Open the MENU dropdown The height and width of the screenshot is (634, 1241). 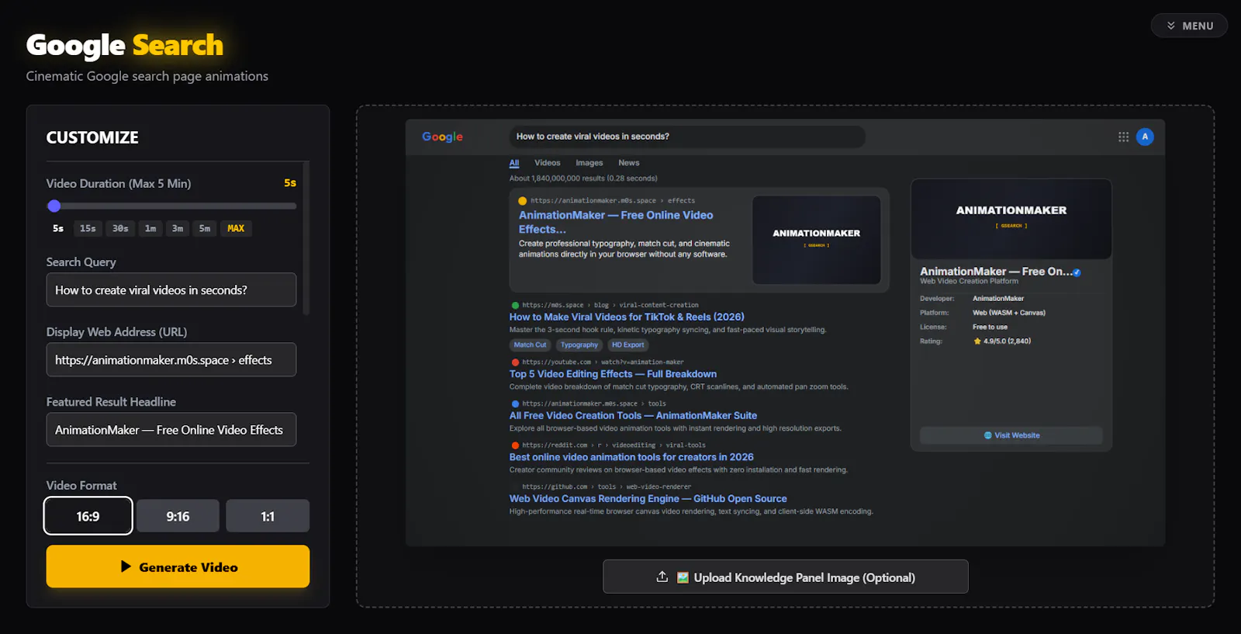(x=1189, y=26)
